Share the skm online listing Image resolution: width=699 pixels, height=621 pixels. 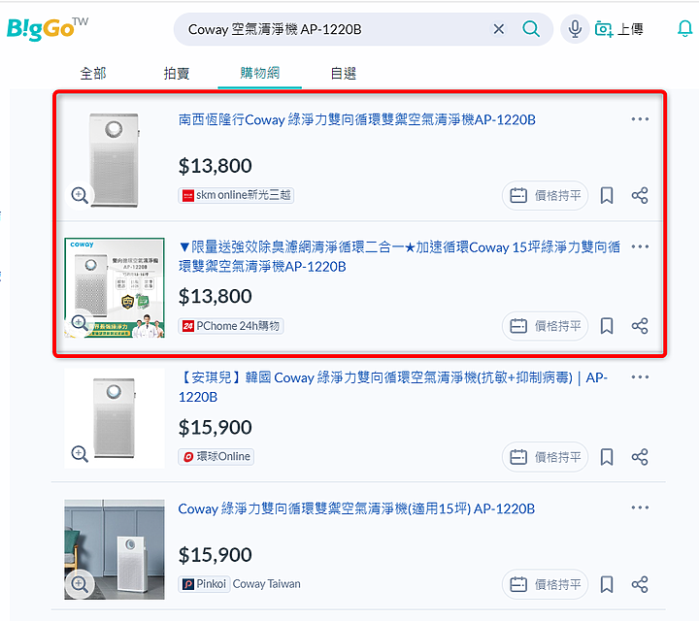(639, 196)
